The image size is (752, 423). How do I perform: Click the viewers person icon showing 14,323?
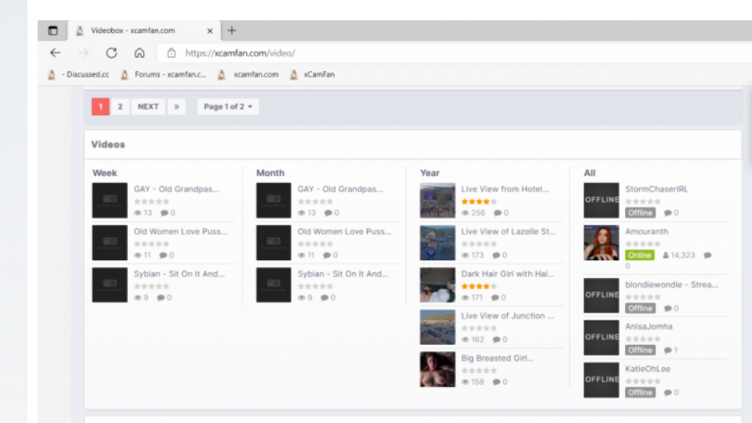click(x=666, y=255)
